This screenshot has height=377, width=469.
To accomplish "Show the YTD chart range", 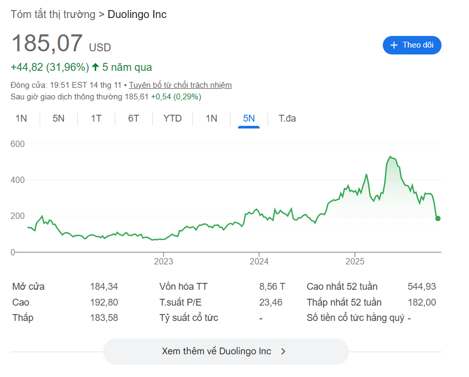I will [x=172, y=118].
